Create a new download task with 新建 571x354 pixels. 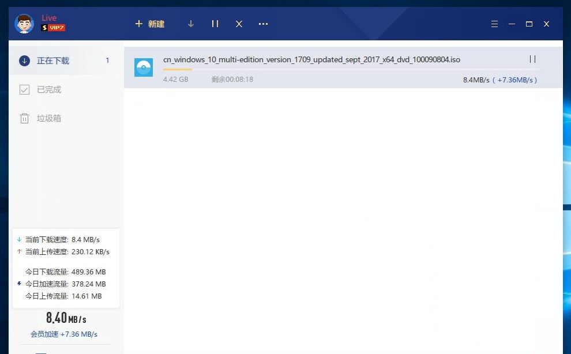pos(149,24)
